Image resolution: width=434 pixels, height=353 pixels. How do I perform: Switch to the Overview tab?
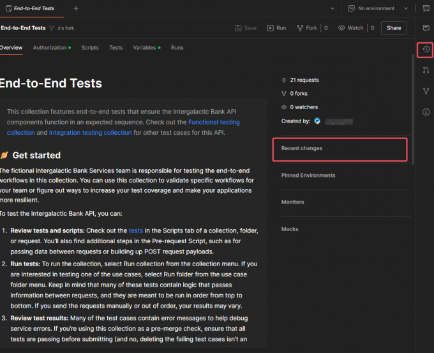pyautogui.click(x=11, y=48)
